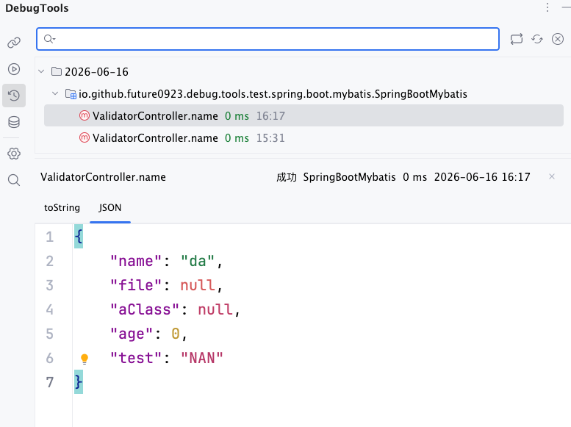Click the DebugTools panel title
The image size is (571, 427).
point(37,8)
